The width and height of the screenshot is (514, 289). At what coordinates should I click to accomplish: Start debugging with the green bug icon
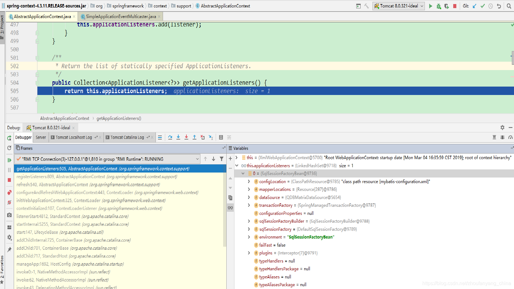[x=439, y=6]
